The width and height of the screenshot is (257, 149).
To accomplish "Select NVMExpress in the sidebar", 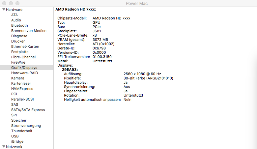I will 22,89.
